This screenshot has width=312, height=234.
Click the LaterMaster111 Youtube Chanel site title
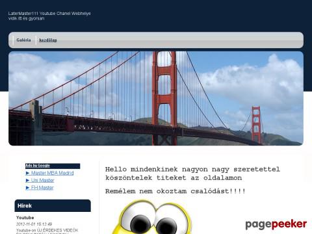coord(49,14)
